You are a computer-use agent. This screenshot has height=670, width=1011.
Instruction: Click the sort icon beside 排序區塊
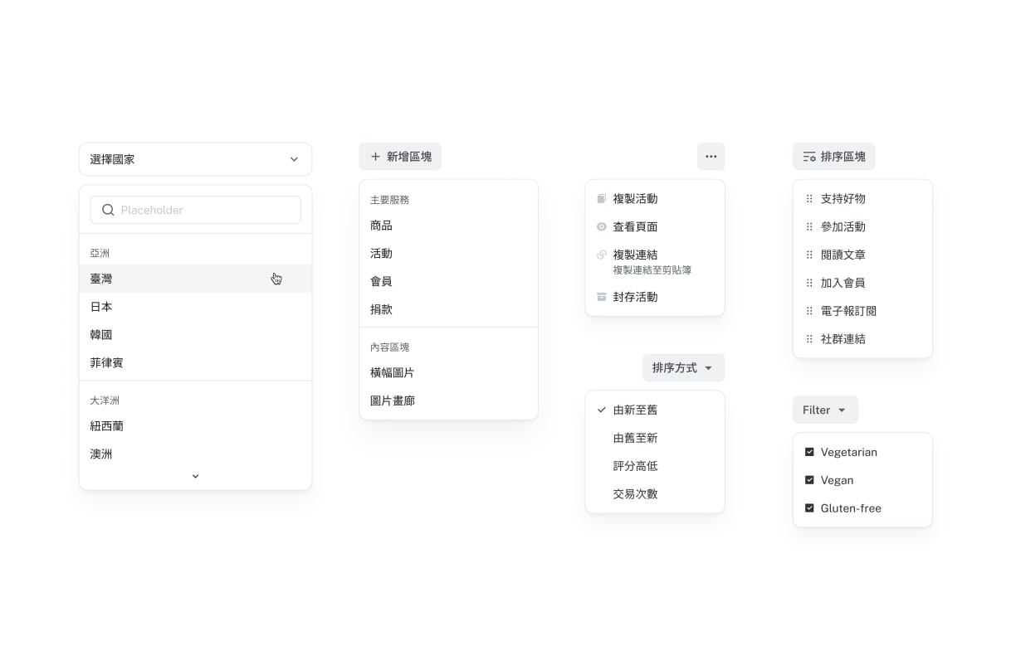tap(809, 157)
